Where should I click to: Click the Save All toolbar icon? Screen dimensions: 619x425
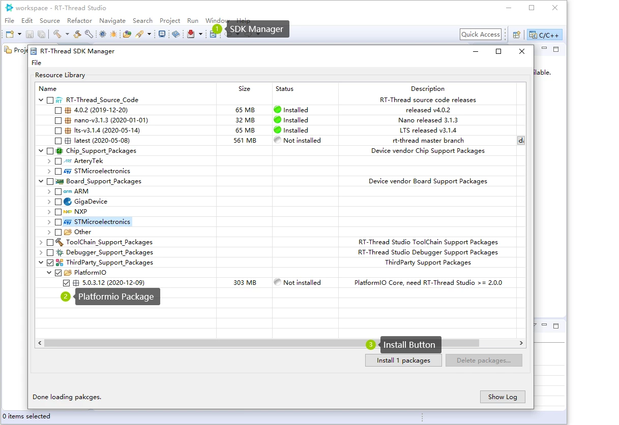pos(41,34)
